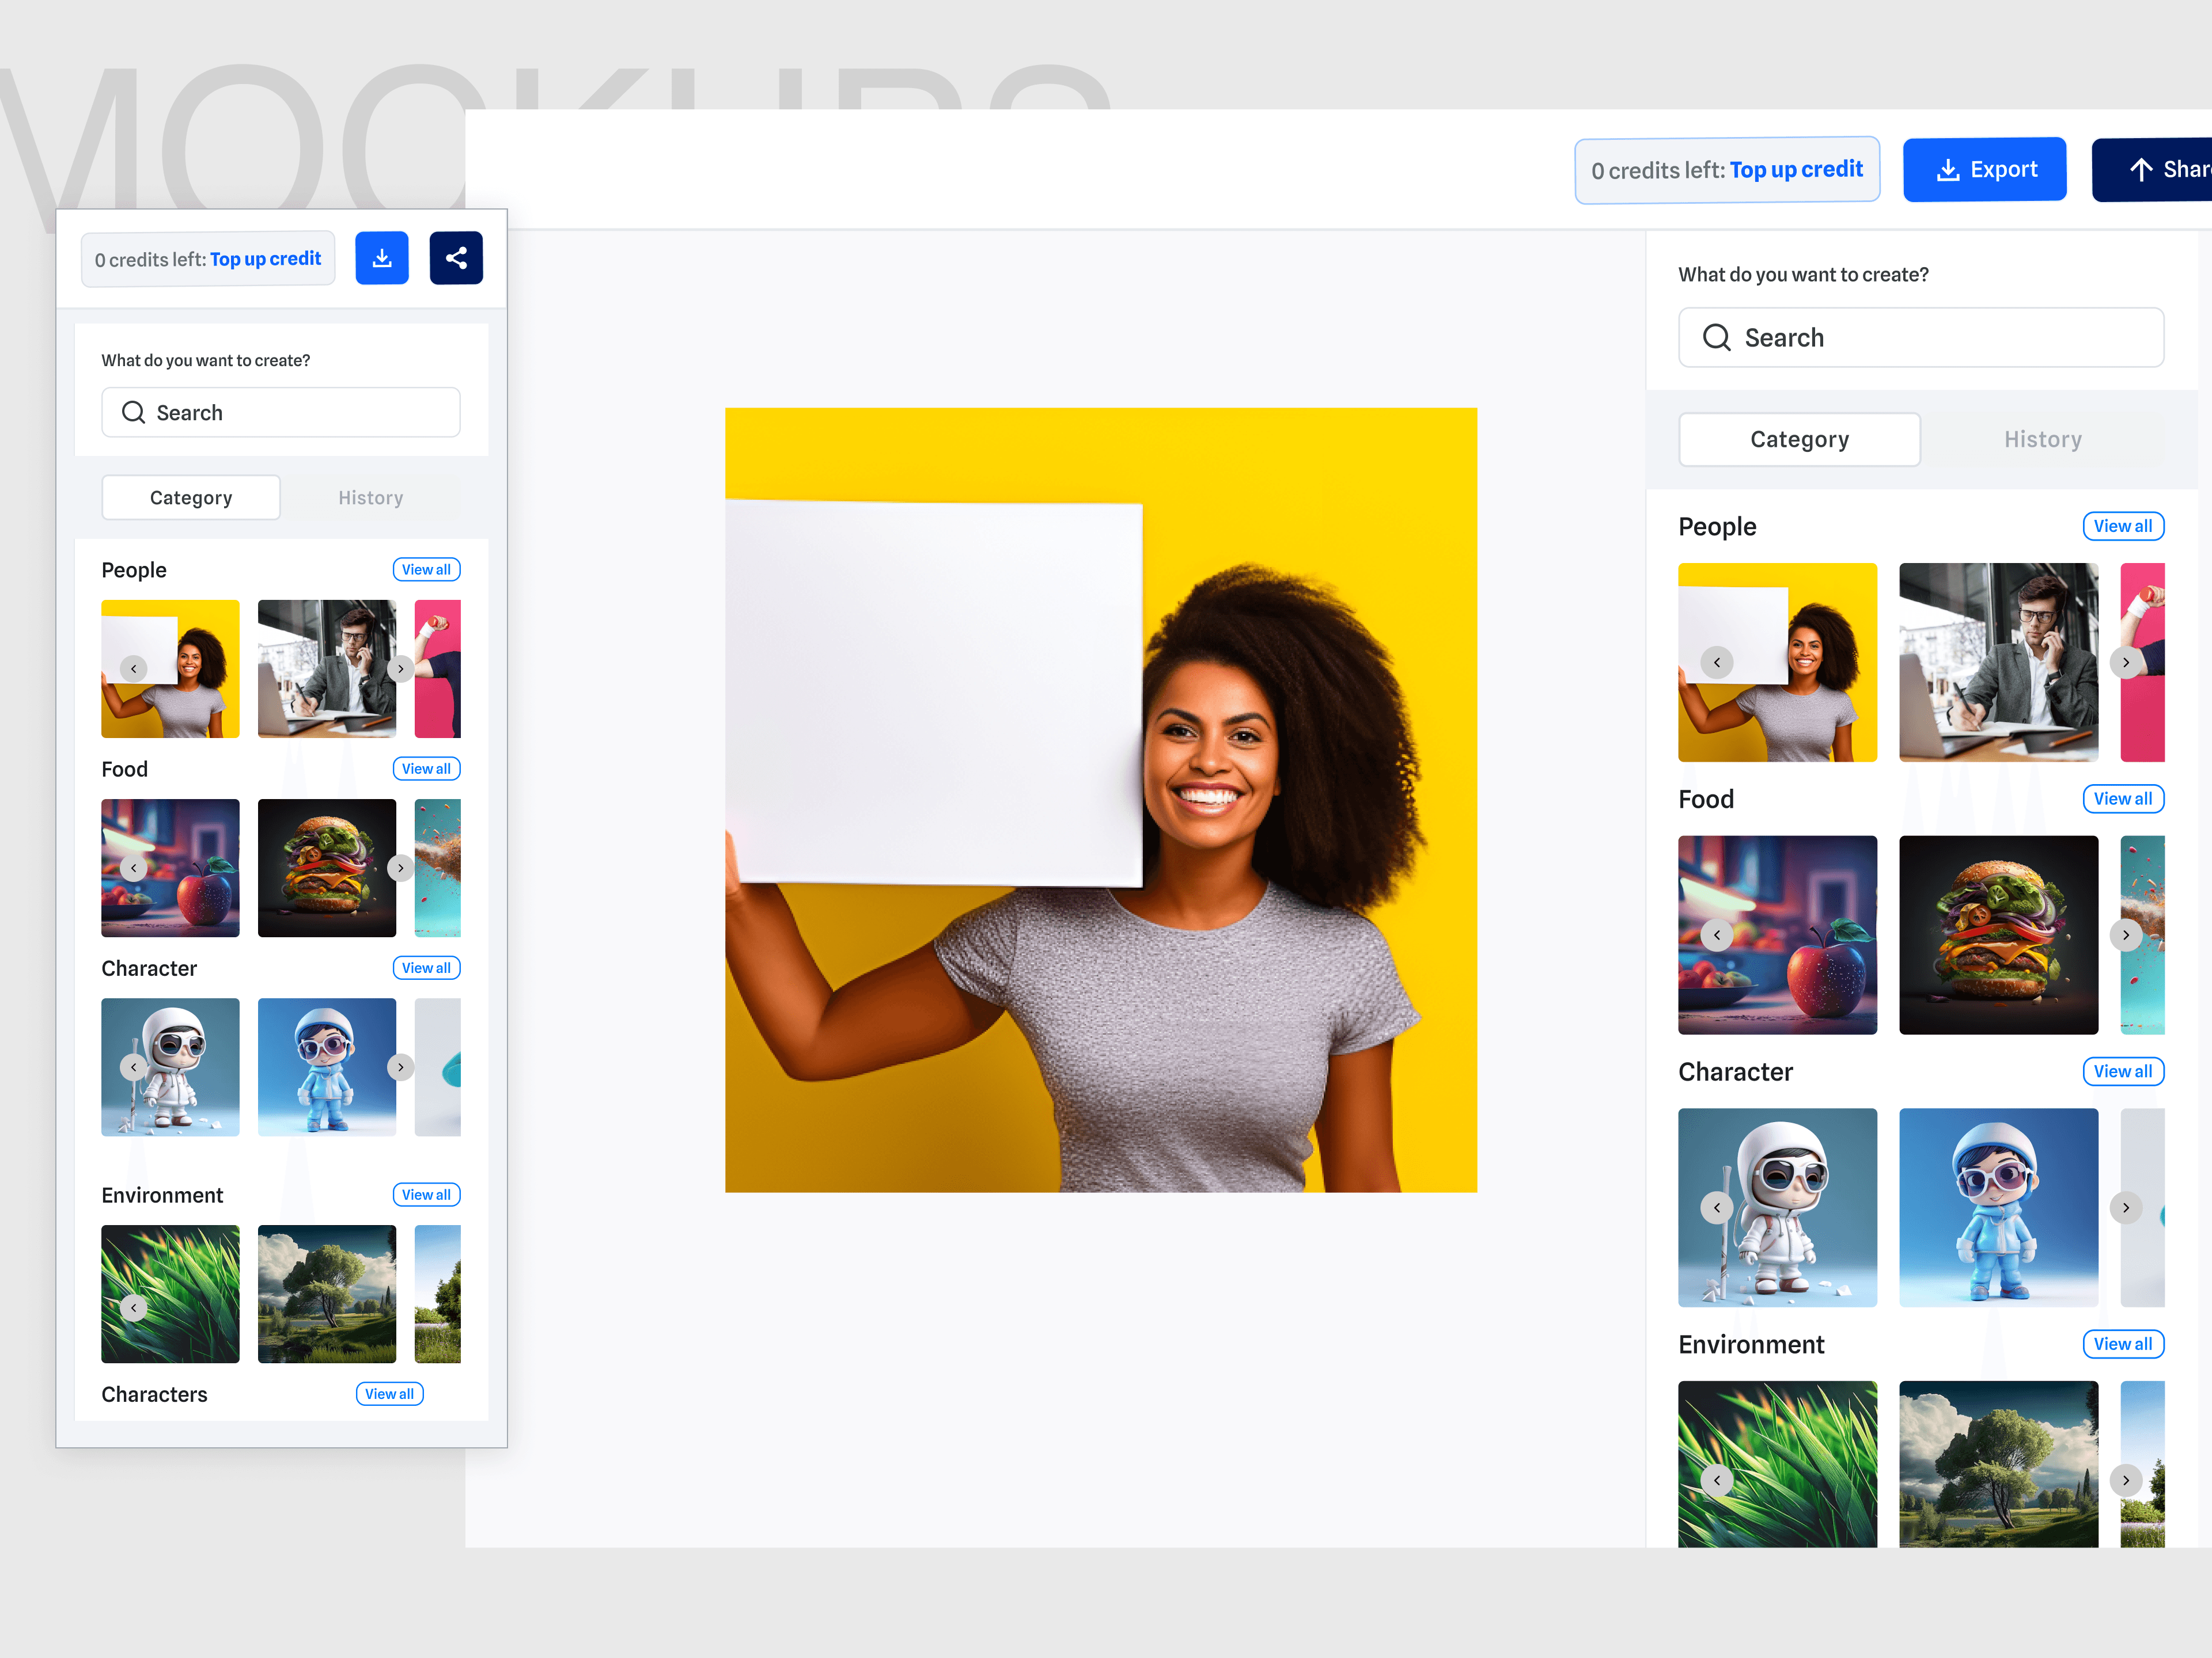2212x1658 pixels.
Task: View all People in desktop sidebar
Action: click(x=2122, y=527)
